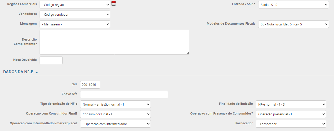The height and width of the screenshot is (131, 334).
Task: Click the cNF number field
Action: point(90,85)
